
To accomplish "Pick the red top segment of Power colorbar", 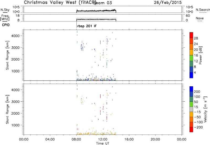I will tap(191, 35).
